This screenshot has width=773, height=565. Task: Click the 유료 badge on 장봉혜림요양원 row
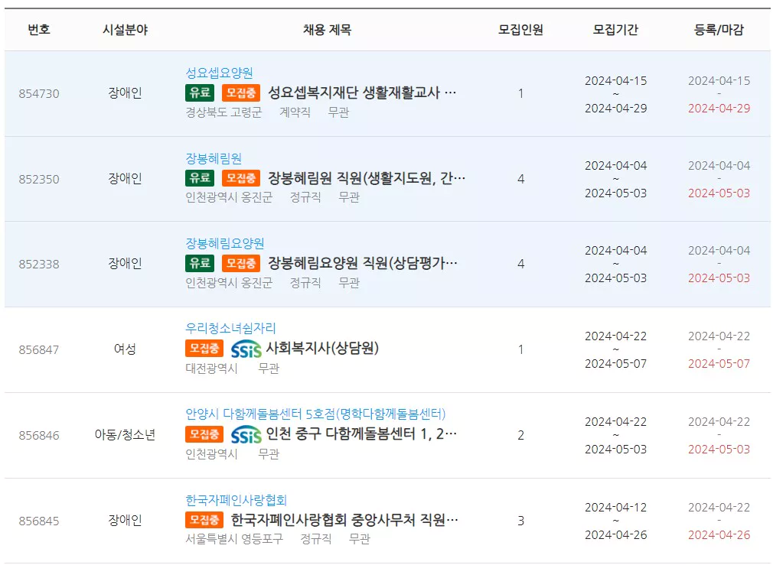point(199,263)
